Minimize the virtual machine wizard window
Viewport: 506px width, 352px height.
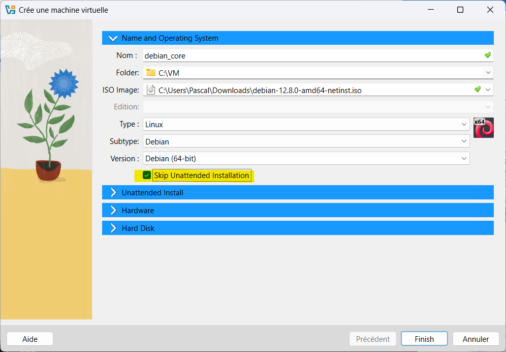click(x=431, y=10)
